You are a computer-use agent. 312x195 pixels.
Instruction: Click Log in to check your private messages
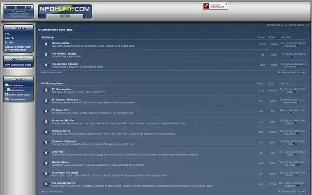click(18, 48)
